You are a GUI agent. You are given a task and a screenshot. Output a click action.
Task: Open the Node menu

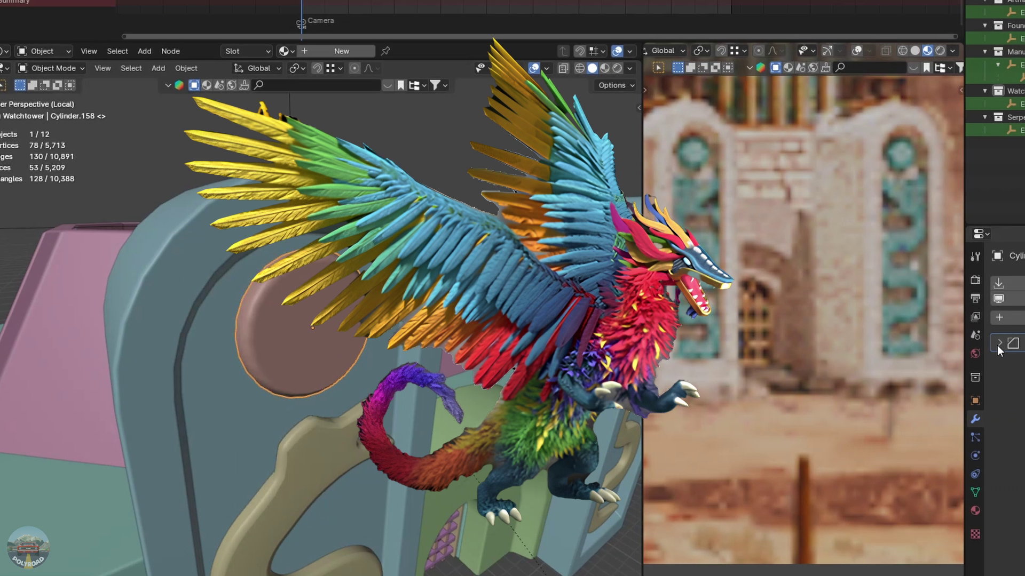coord(170,51)
